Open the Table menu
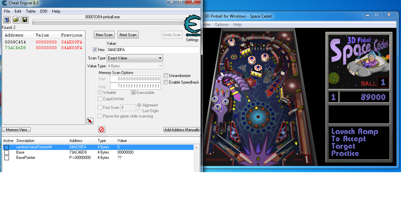This screenshot has height=209, width=401. click(30, 11)
